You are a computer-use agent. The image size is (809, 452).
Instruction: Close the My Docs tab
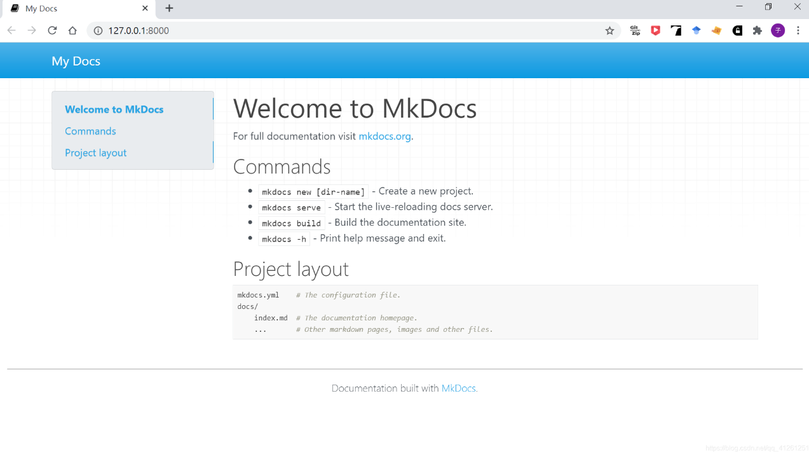(145, 8)
